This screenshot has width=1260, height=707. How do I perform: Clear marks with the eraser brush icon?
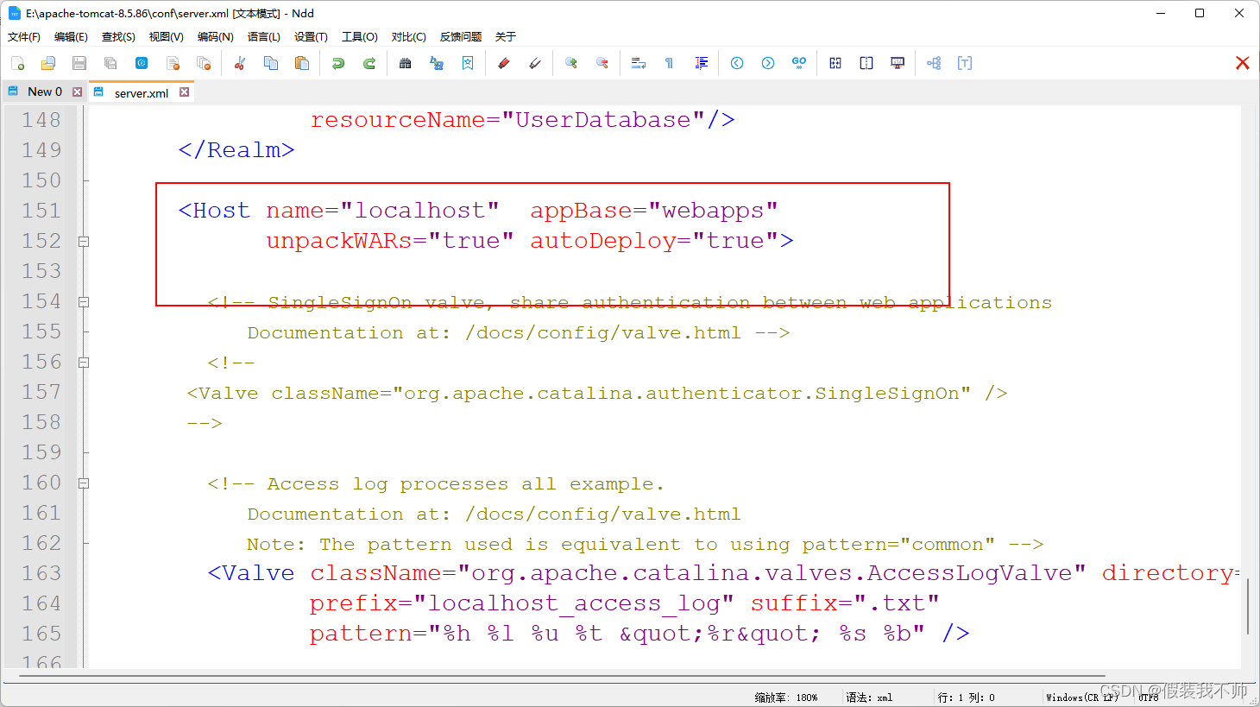coord(535,63)
